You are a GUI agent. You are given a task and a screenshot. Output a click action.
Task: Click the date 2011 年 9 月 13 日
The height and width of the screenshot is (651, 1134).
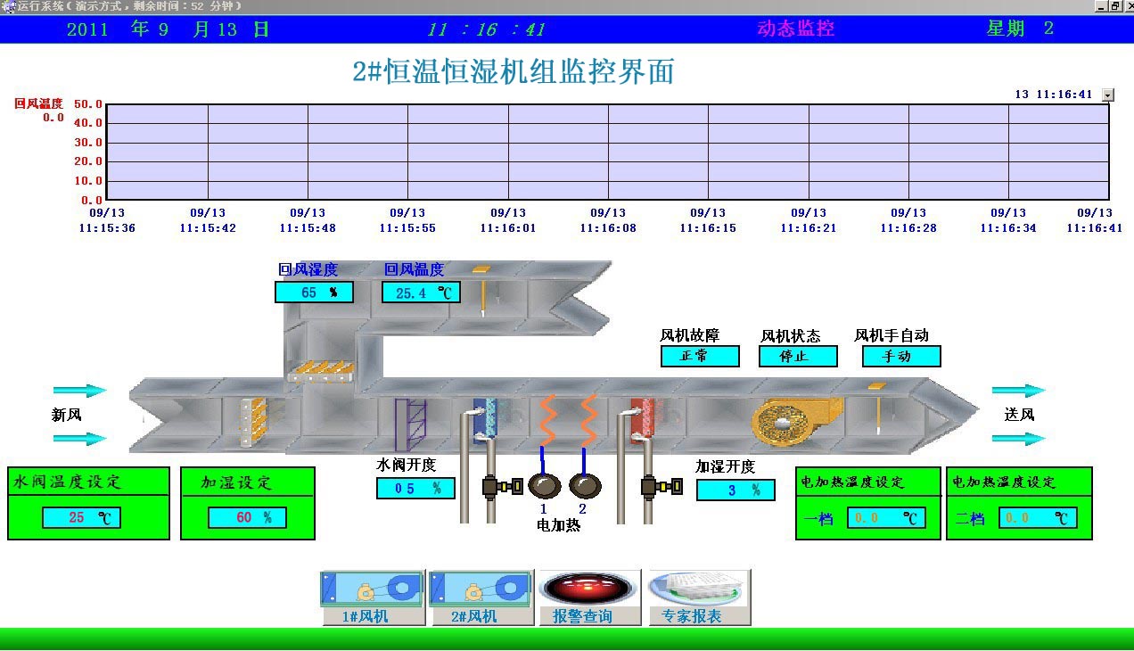(168, 29)
